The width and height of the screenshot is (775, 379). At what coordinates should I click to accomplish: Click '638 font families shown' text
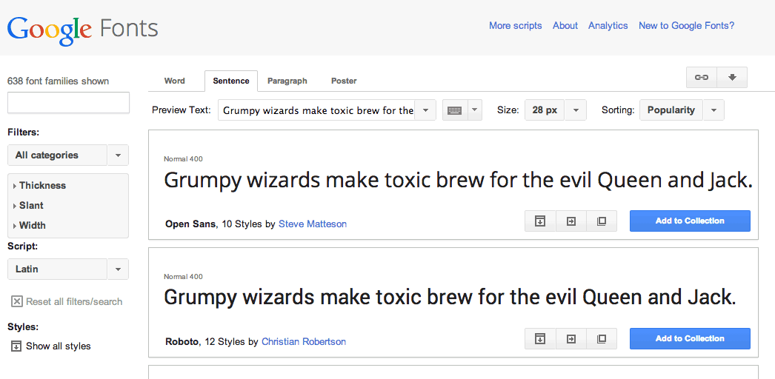click(59, 81)
